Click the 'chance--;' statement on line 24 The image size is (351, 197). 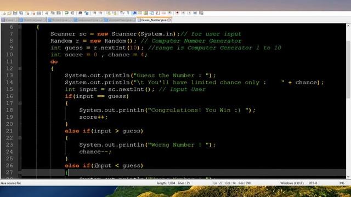[95, 152]
